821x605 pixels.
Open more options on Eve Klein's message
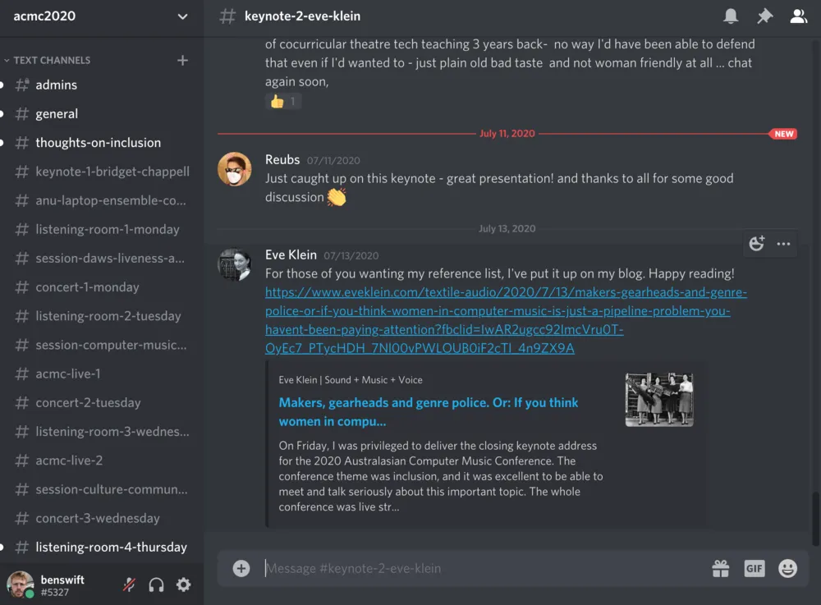[x=783, y=243]
